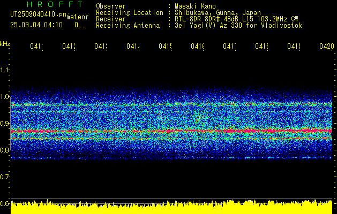337x214 pixels.
Task: Click RTL-SDR SDR# 43dB receiver details
Action: tap(236, 19)
